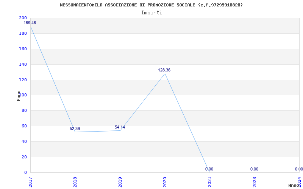Viewport: 303px width, 189px height.
Task: Click the 200 y-axis tick label
Action: (23, 18)
